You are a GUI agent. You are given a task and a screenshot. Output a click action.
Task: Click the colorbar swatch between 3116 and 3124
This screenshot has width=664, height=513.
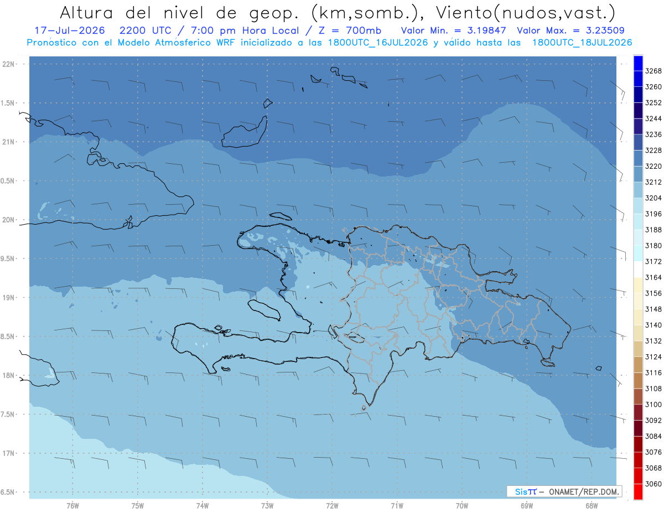[x=638, y=365]
